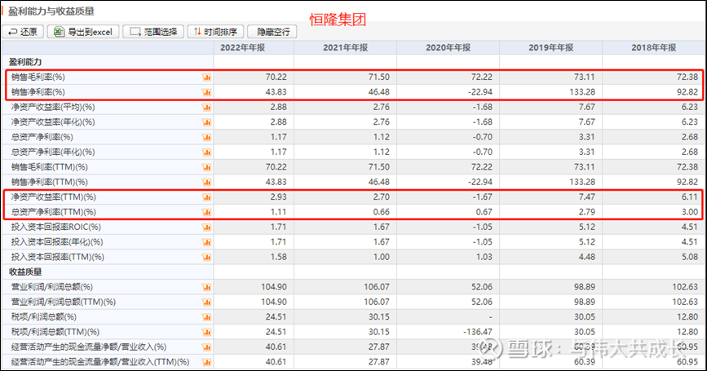Click the 总资产净利率(%) row label
Image resolution: width=707 pixels, height=371 pixels.
(42, 137)
